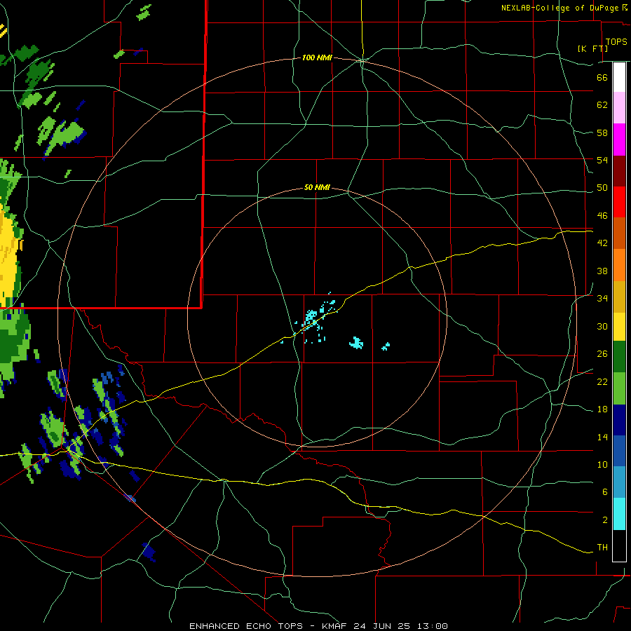Click the legend value "54"
631x631 pixels.
click(x=602, y=160)
